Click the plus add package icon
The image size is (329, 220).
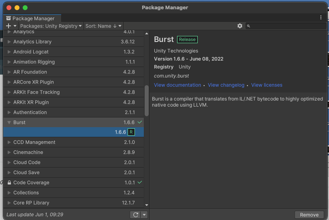[9, 26]
